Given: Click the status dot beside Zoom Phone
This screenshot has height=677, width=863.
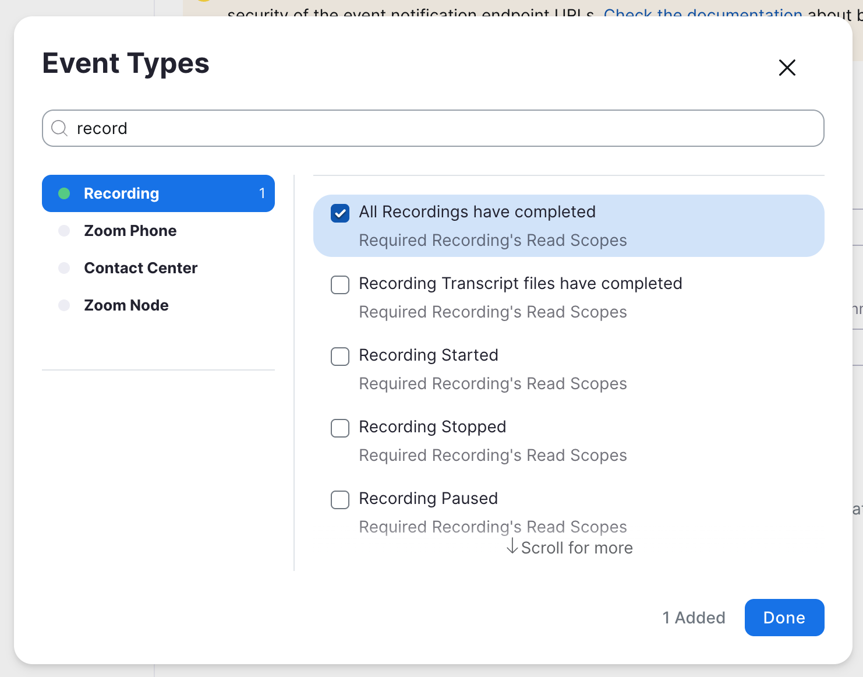Looking at the screenshot, I should coord(64,231).
